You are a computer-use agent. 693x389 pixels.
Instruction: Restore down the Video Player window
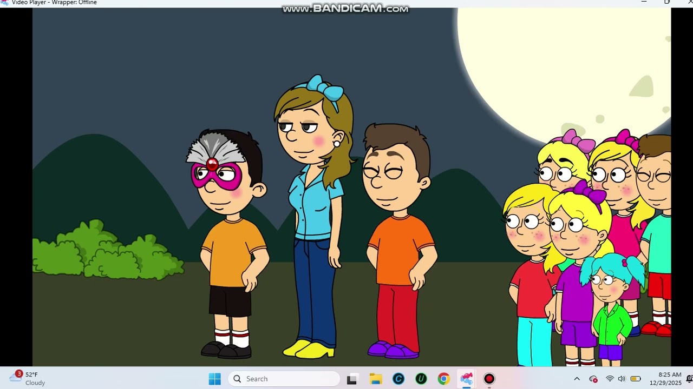667,2
